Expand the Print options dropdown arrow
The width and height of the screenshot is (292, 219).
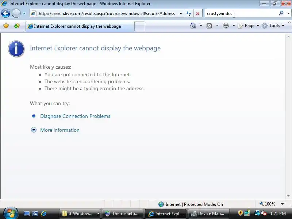click(x=234, y=26)
